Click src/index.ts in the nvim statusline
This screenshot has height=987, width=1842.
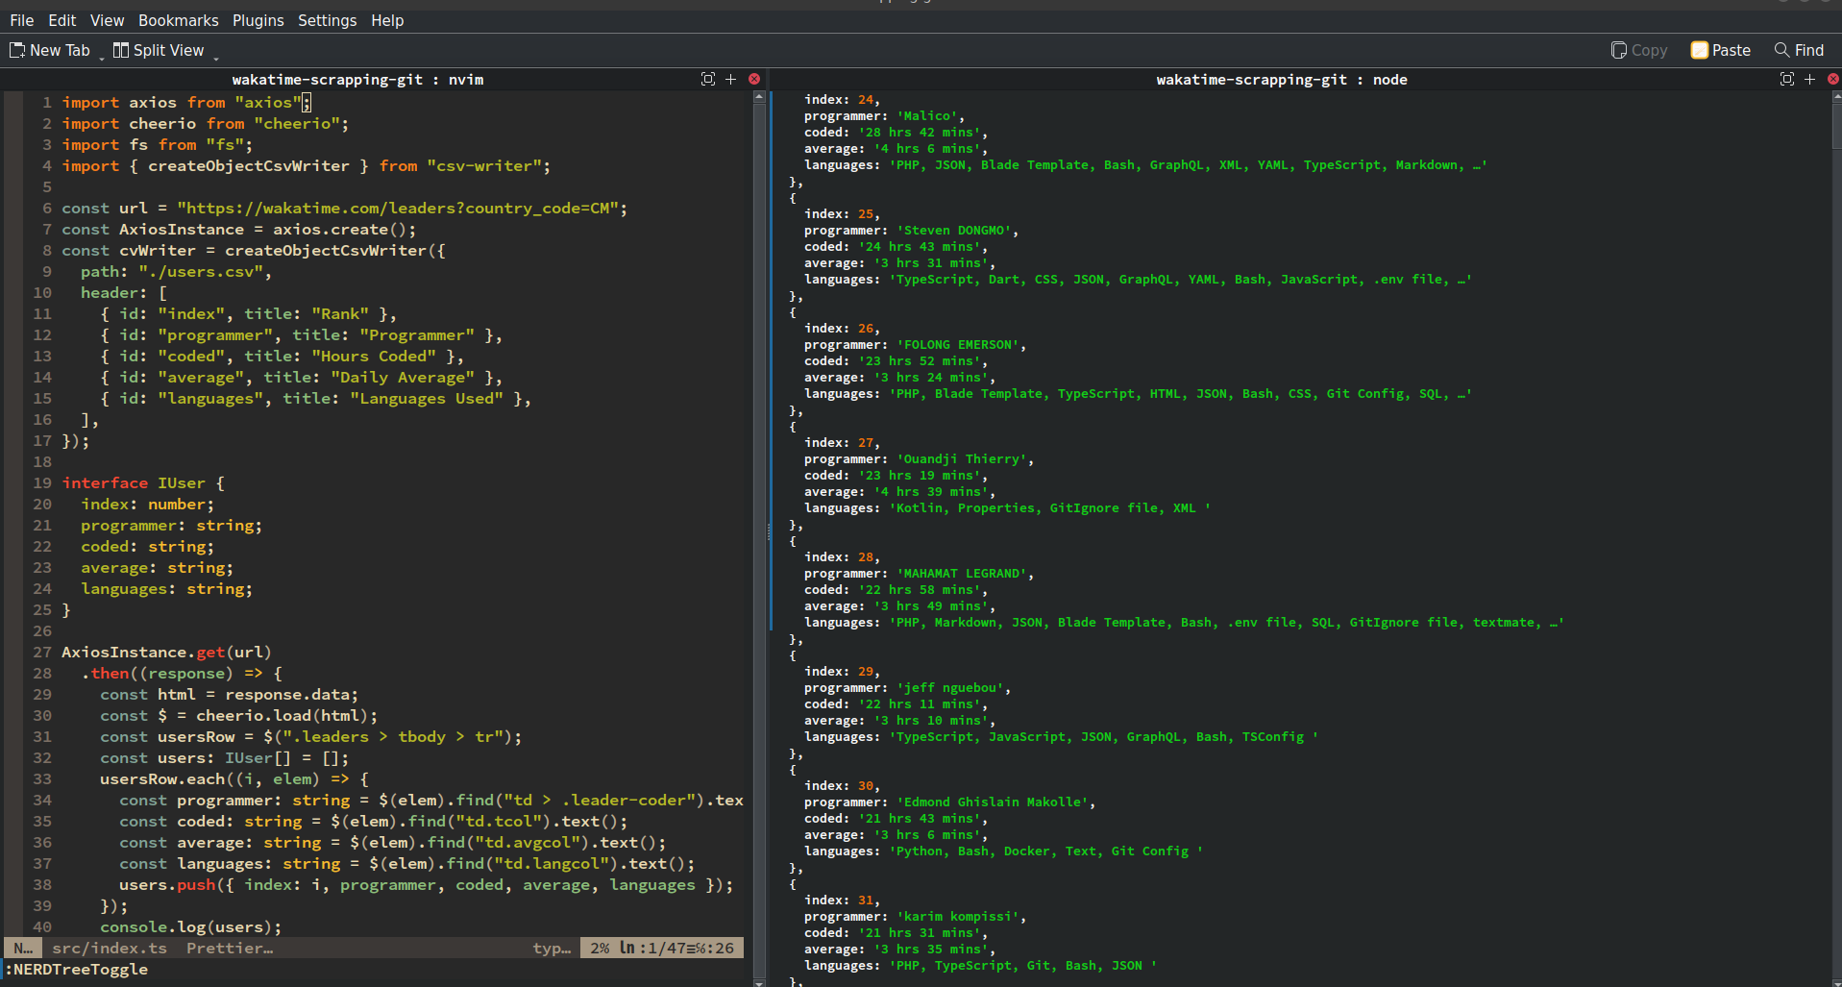[x=109, y=948]
